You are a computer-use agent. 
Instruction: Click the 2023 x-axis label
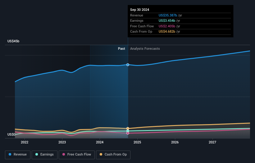(62, 142)
